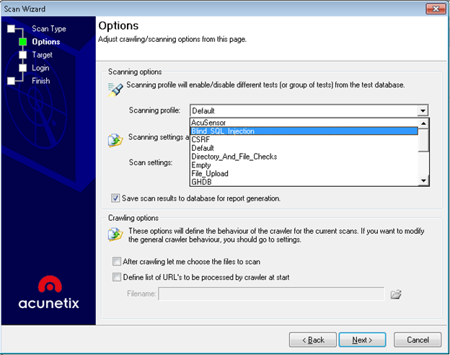Go to Scan Type wizard step

48,29
